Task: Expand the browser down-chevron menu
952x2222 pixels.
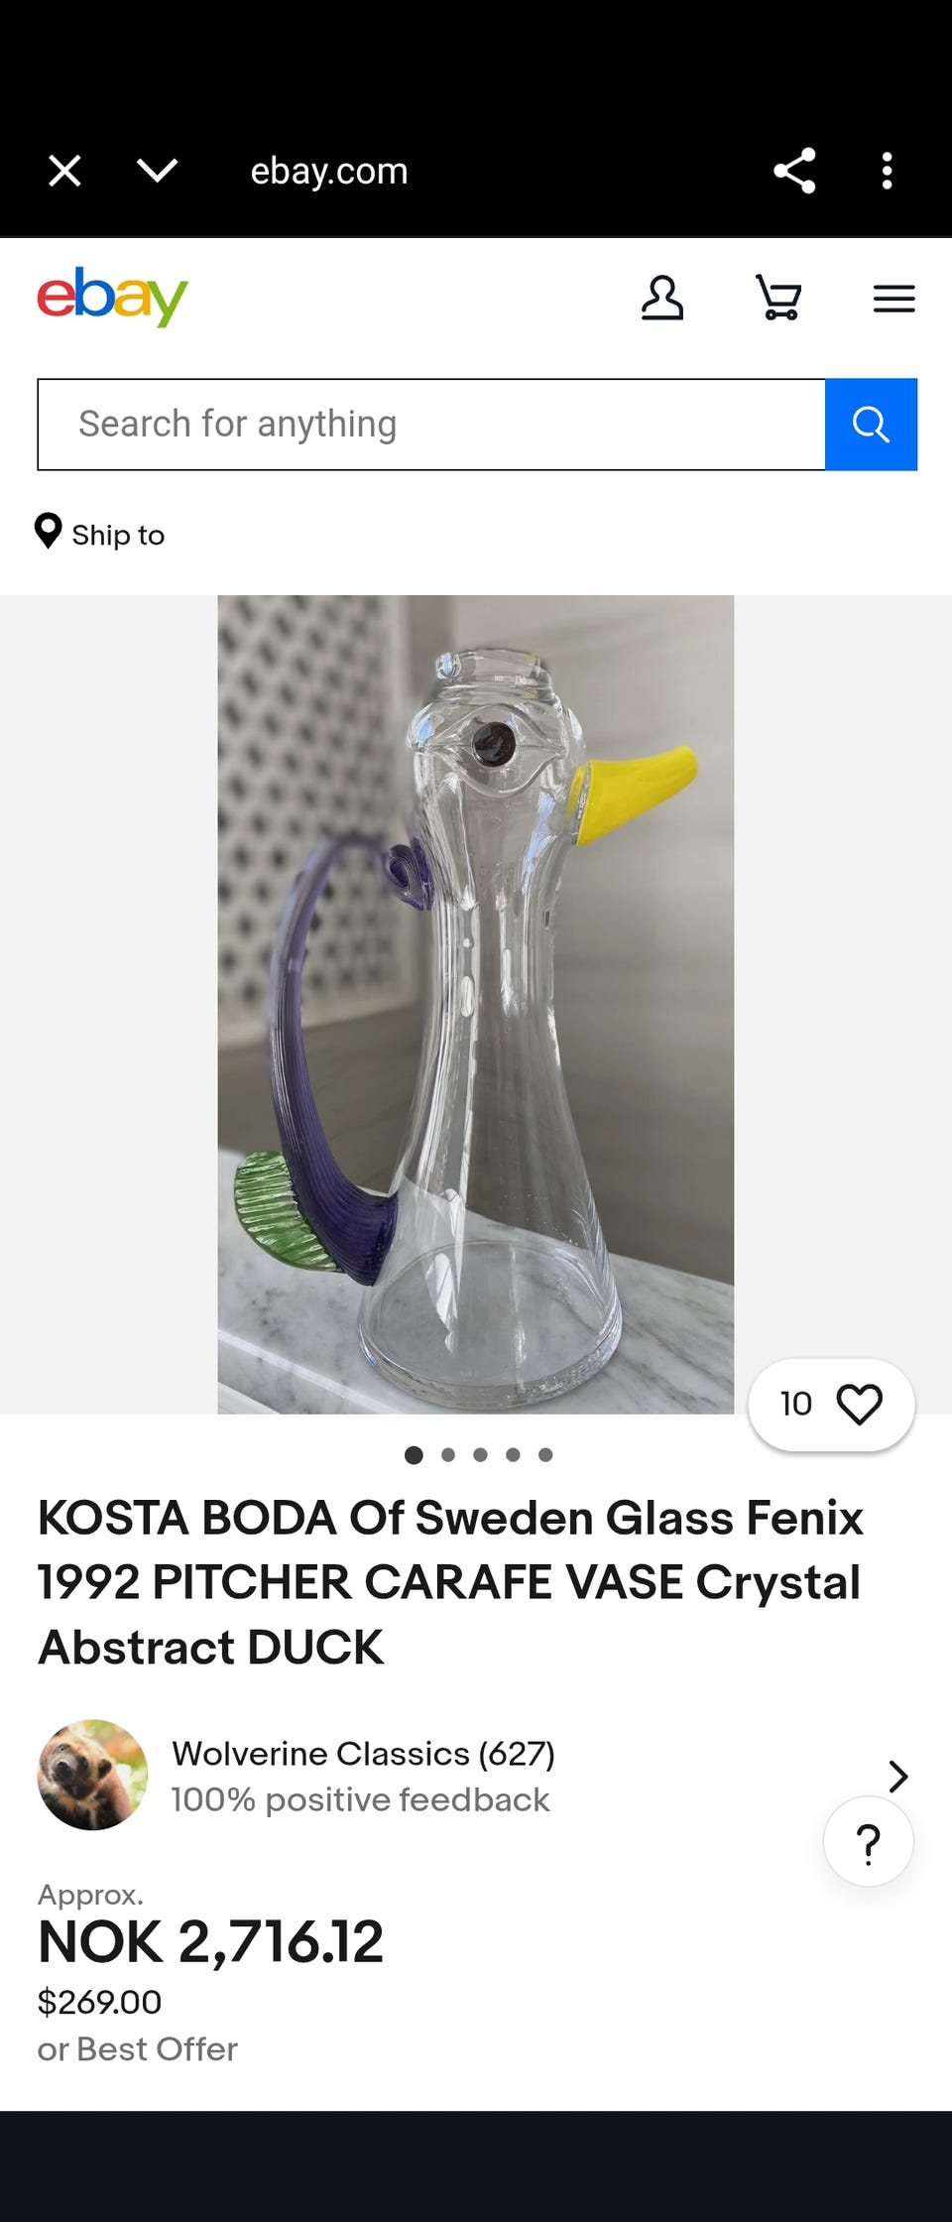Action: click(158, 171)
